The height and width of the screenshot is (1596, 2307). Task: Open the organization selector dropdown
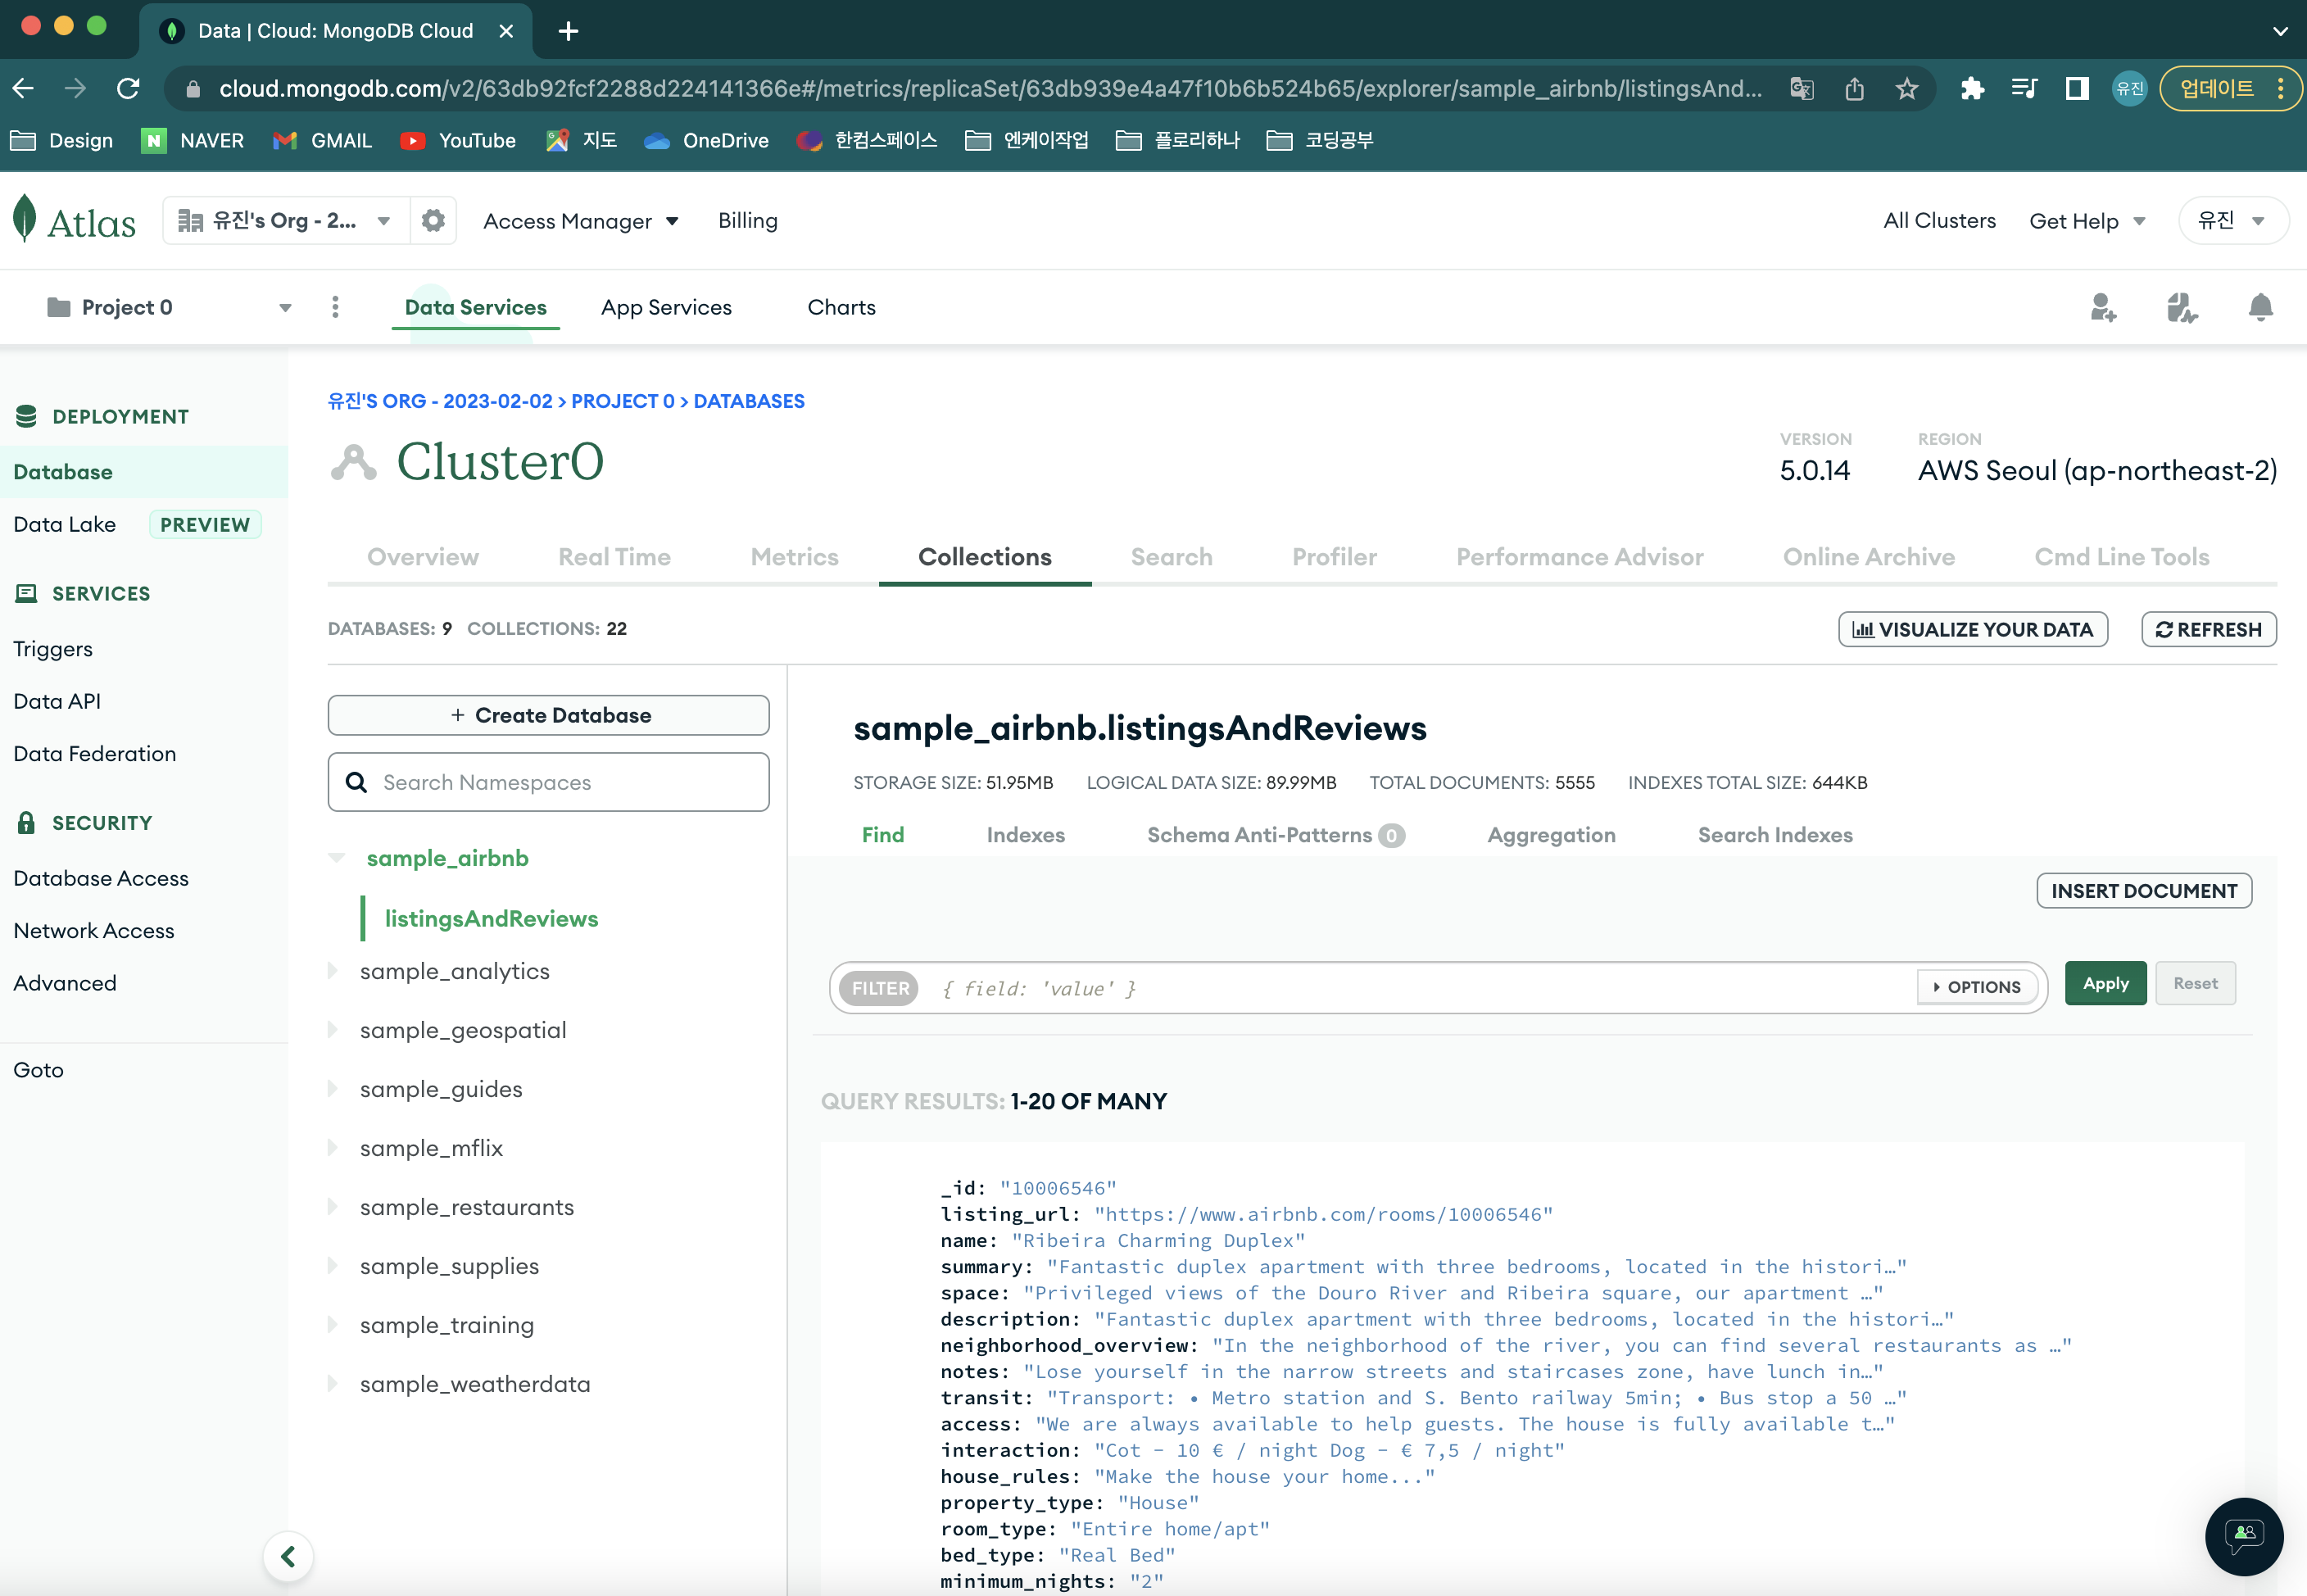tap(286, 220)
